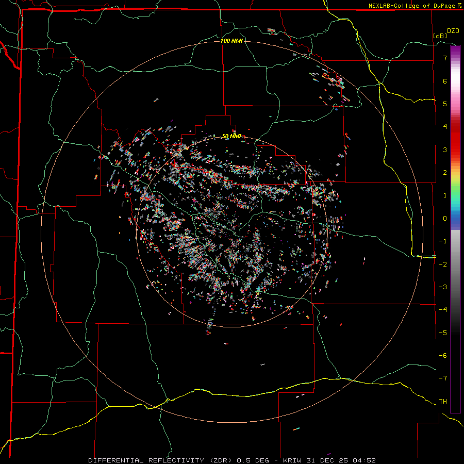Click the 6 value on the color scale
The height and width of the screenshot is (464, 464).
click(445, 81)
